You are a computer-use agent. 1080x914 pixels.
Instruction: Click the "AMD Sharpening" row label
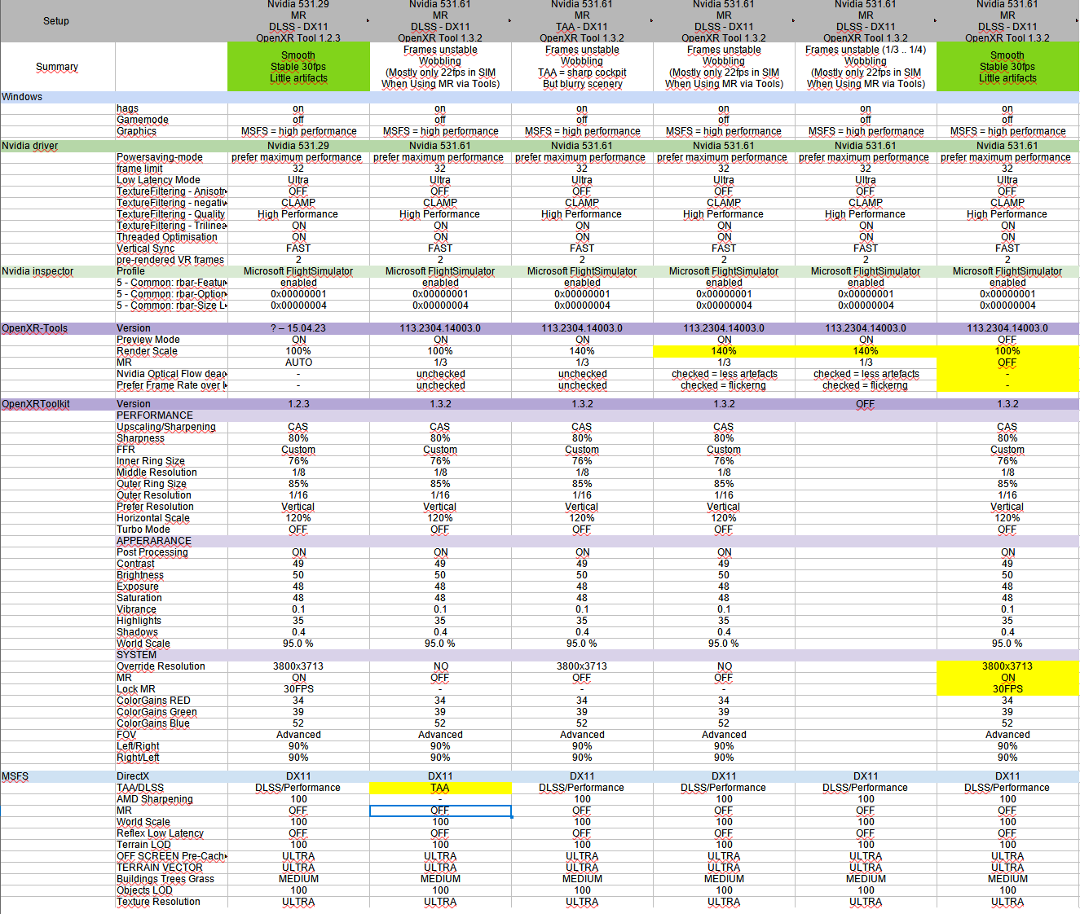[155, 799]
